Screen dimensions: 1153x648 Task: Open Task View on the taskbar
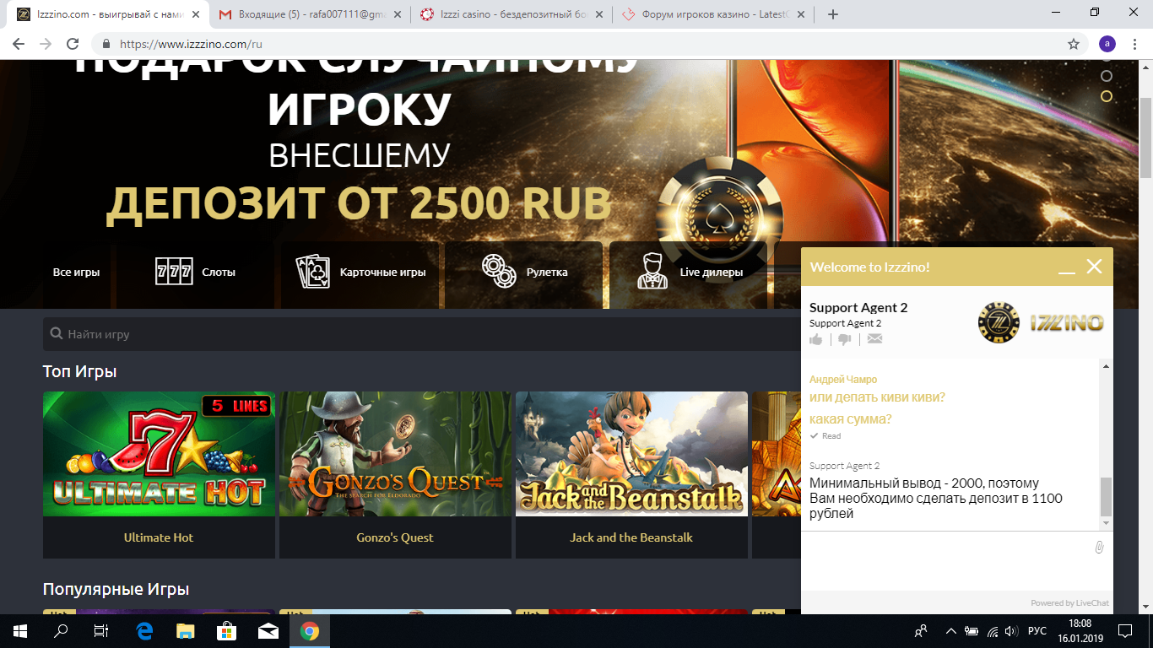[x=101, y=631]
